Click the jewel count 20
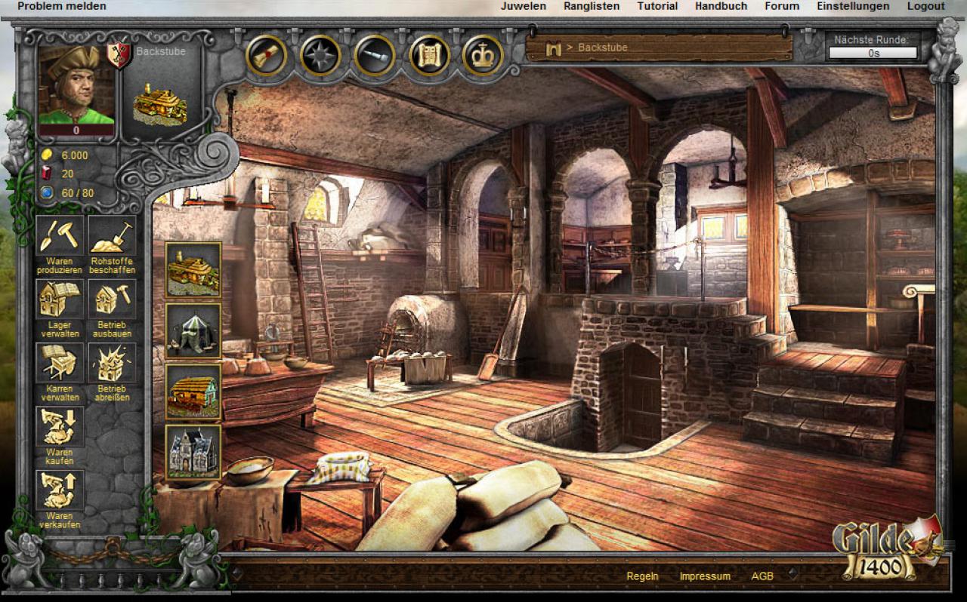Viewport: 967px width, 602px height. pyautogui.click(x=68, y=174)
